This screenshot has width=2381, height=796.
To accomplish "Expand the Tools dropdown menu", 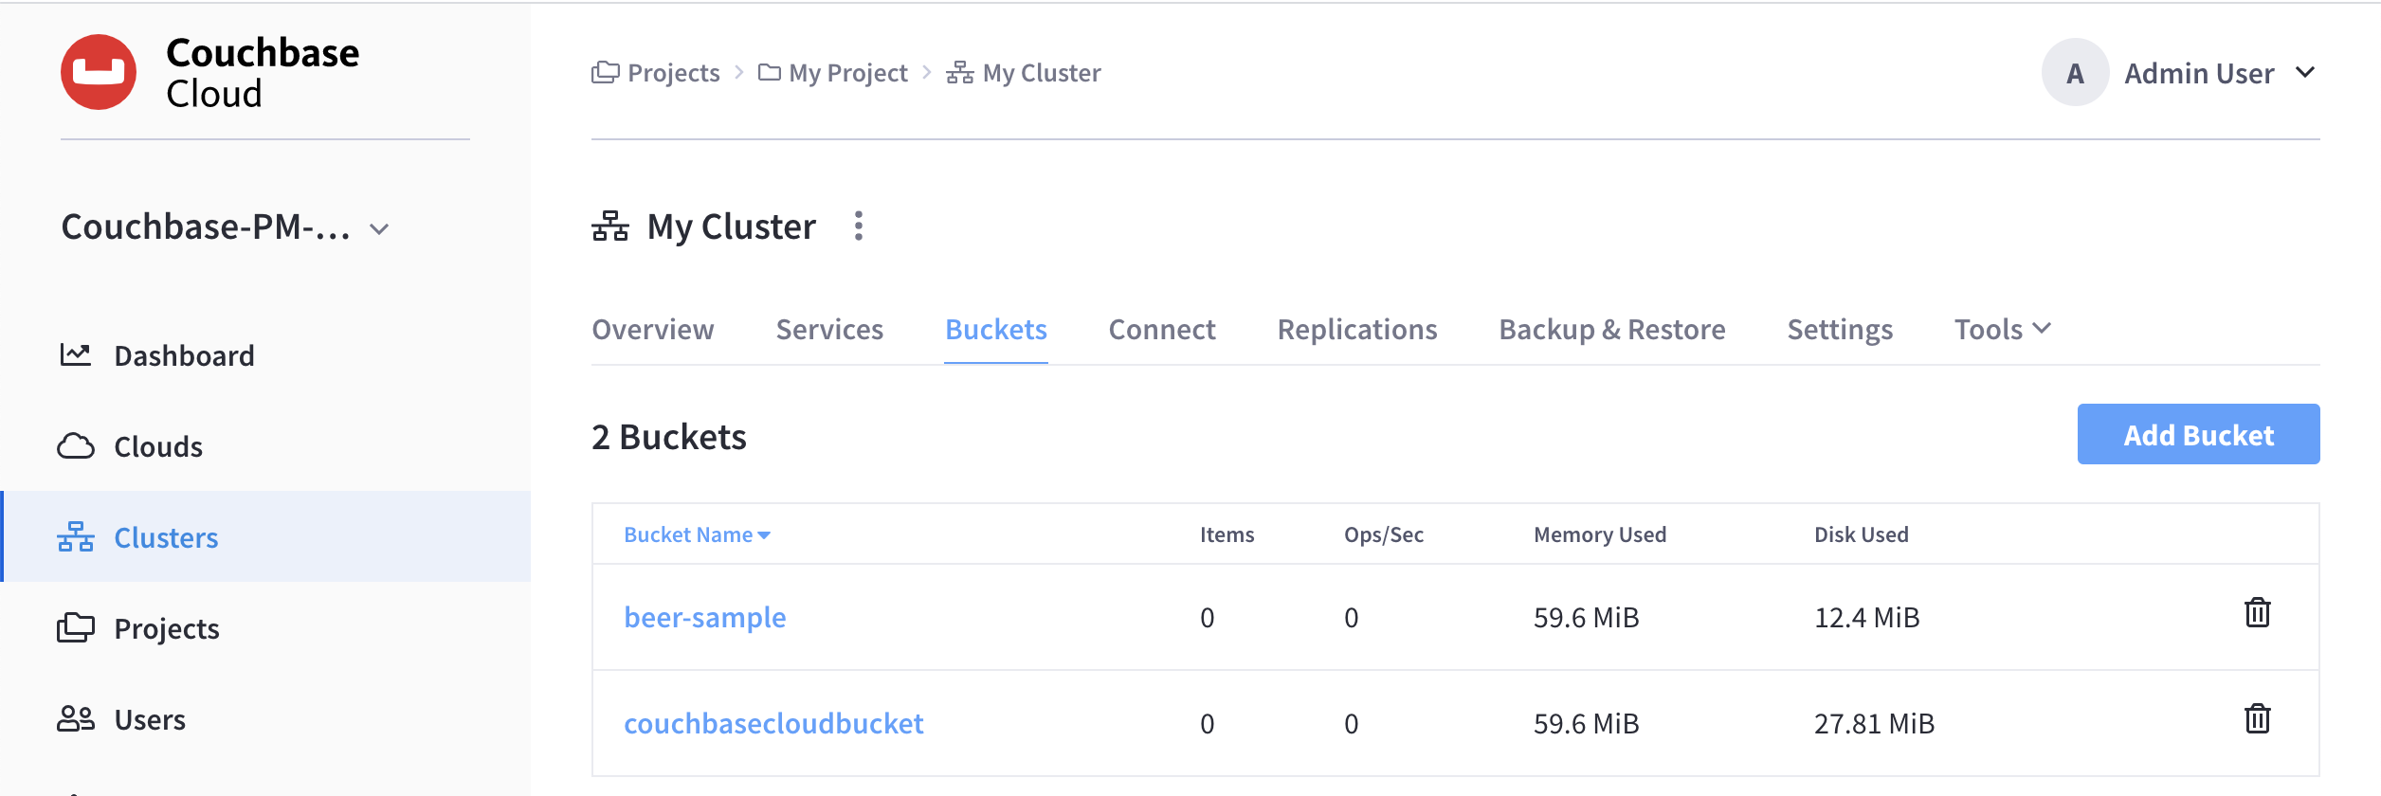I will tap(2002, 329).
